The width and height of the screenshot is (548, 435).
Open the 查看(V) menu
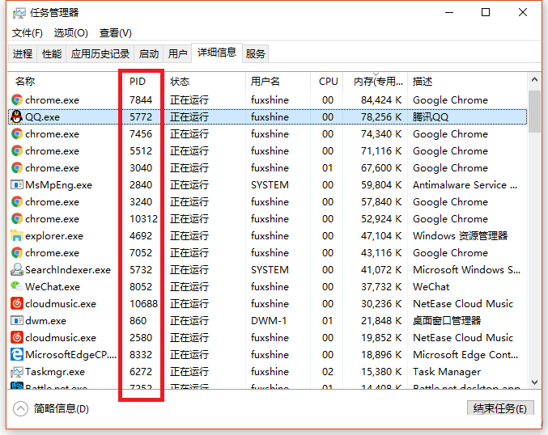(115, 33)
